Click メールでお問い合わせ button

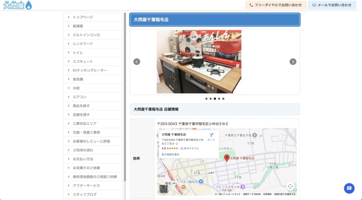(332, 5)
